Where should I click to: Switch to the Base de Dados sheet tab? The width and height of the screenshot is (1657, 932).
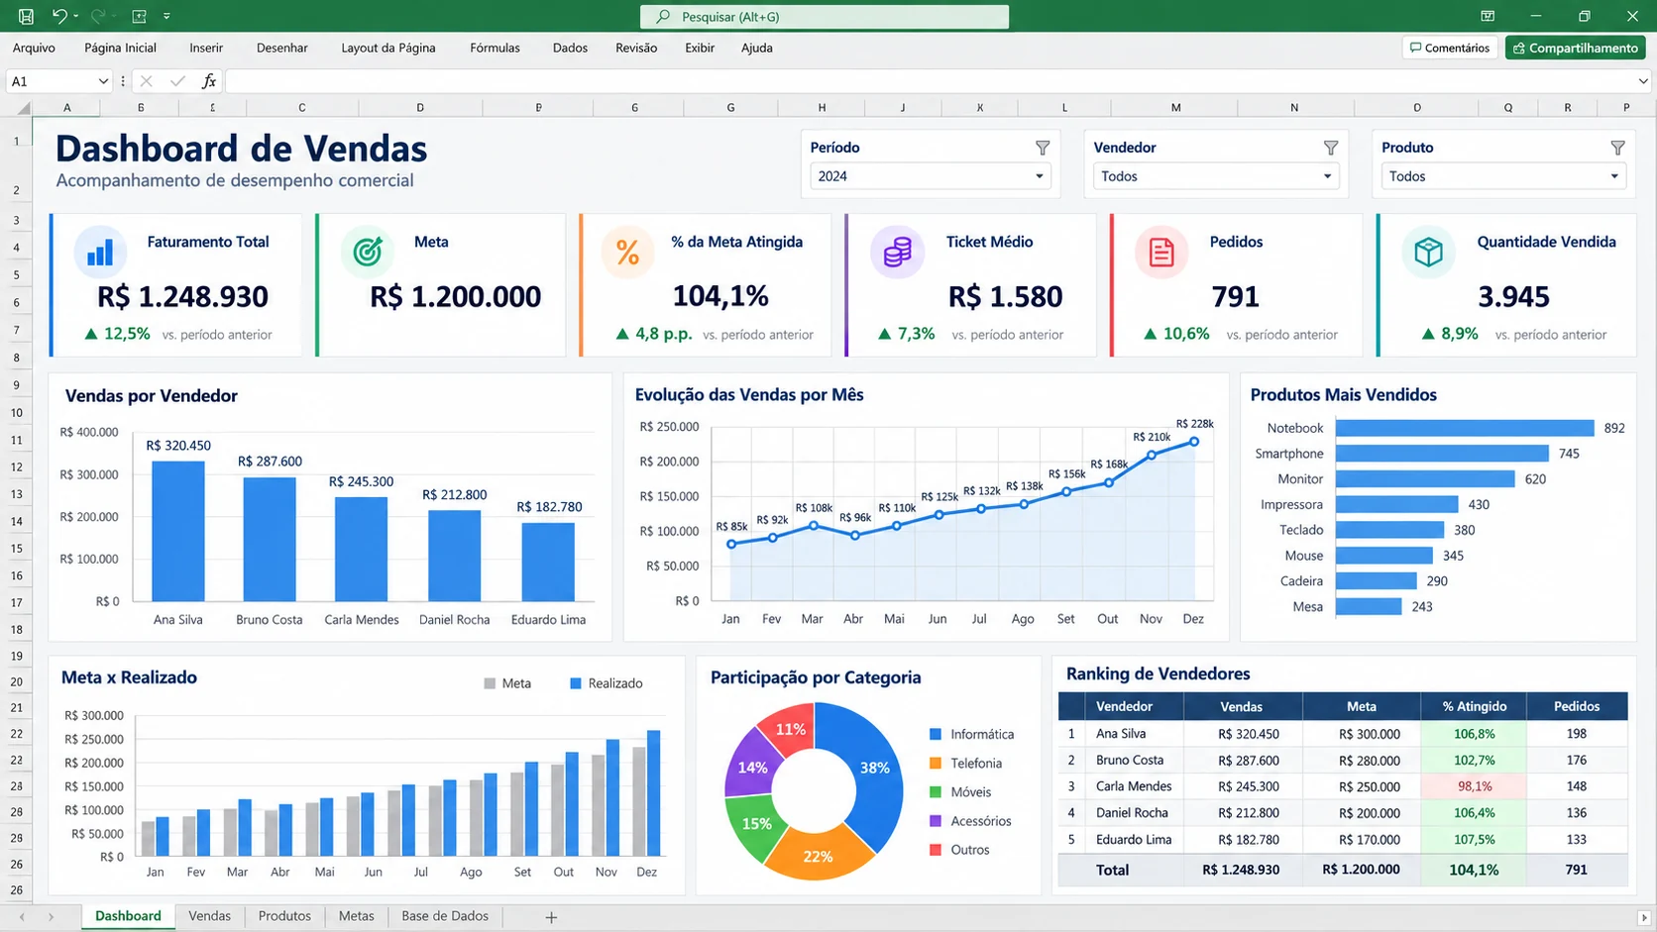point(445,916)
